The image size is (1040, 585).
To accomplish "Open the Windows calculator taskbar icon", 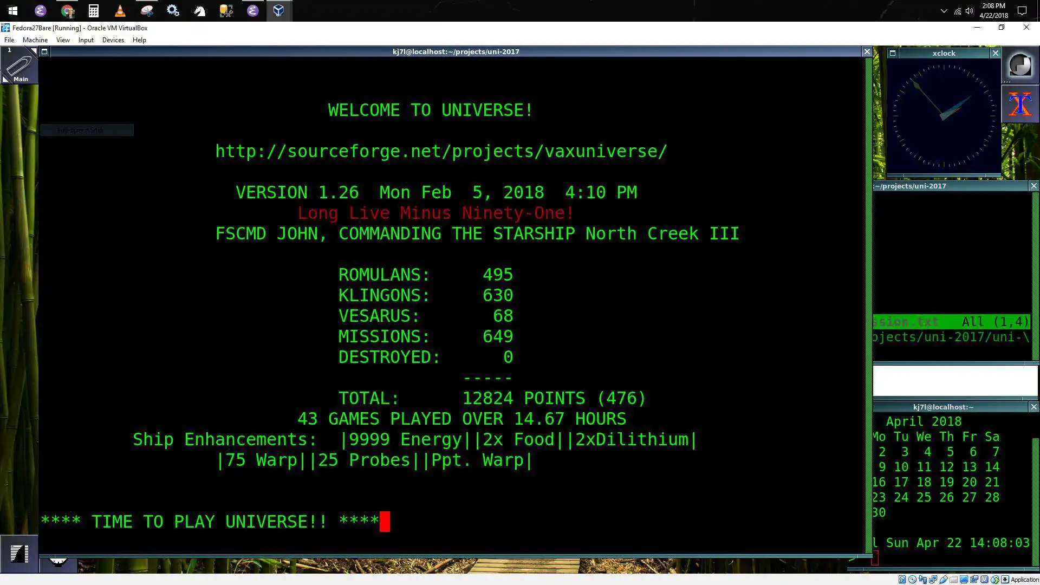I will tap(94, 10).
